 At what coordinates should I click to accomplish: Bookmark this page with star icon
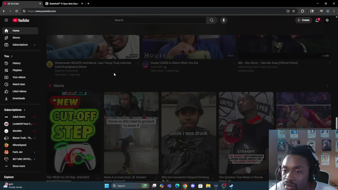293,11
